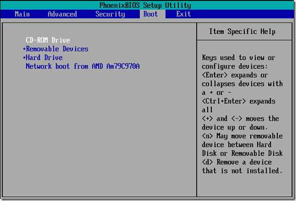Open the Main menu tab
Screen dimensions: 296x201
pos(22,14)
